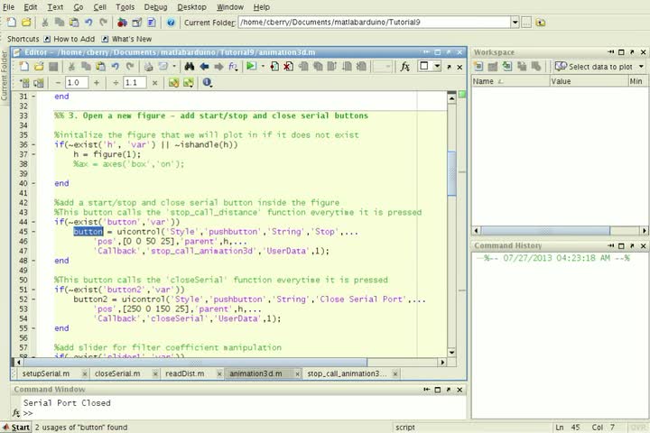Click the MATLAB Start button
The height and width of the screenshot is (433, 650).
coord(16,428)
